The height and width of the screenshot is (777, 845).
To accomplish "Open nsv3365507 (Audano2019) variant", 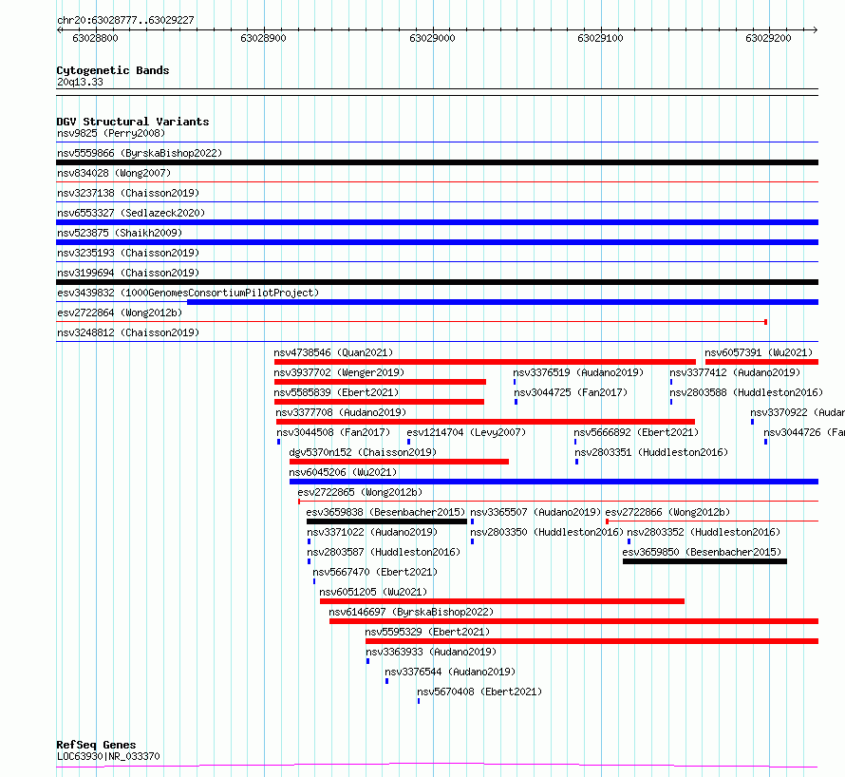I will click(x=535, y=512).
